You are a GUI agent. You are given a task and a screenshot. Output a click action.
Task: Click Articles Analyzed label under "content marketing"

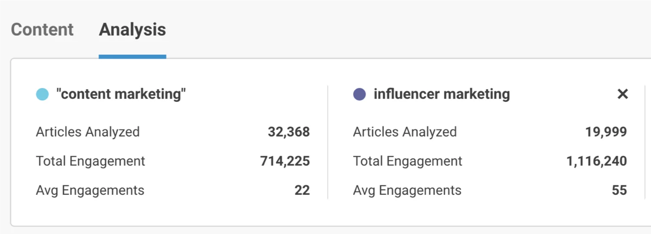88,132
